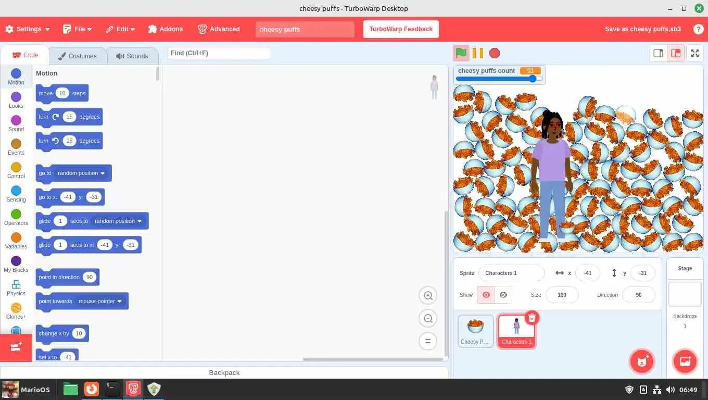The image size is (708, 400).
Task: Open the Edit menu
Action: click(121, 29)
